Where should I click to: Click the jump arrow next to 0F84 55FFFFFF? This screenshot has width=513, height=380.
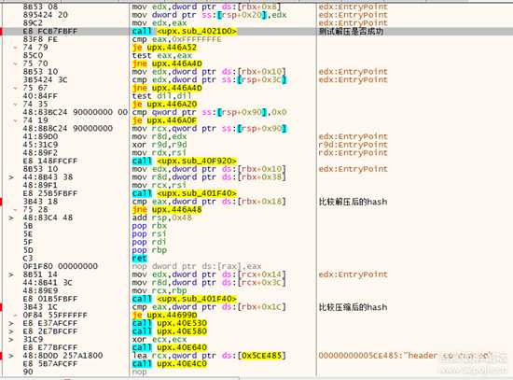pyautogui.click(x=15, y=316)
